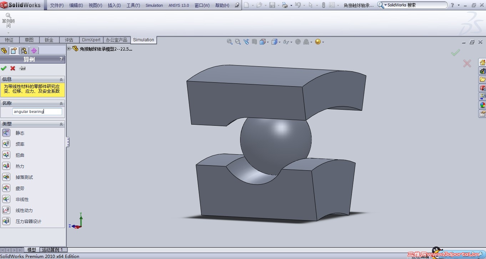Click the Print icon in top toolbar

(x=285, y=5)
